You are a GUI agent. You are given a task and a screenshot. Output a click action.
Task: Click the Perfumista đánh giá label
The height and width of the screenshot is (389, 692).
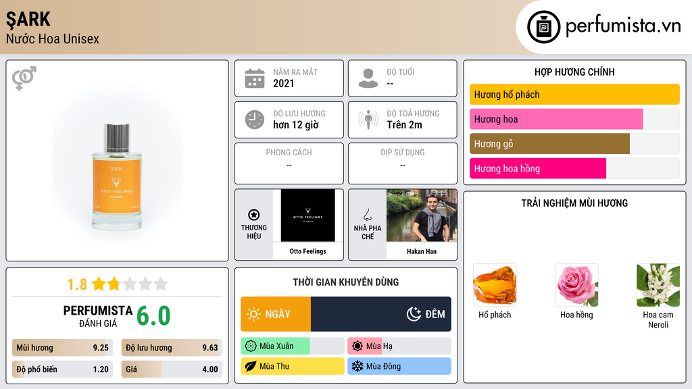[x=97, y=317]
